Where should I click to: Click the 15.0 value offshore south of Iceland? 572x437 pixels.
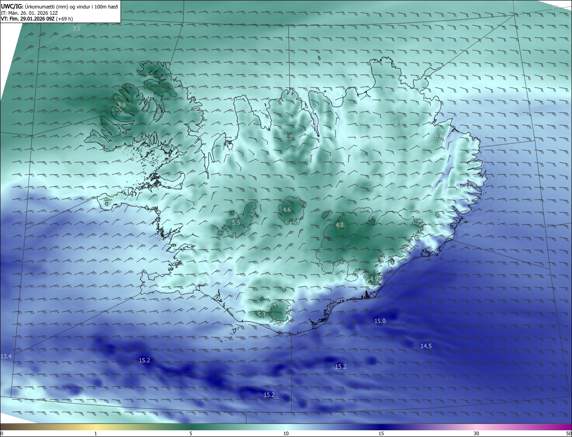pos(380,321)
